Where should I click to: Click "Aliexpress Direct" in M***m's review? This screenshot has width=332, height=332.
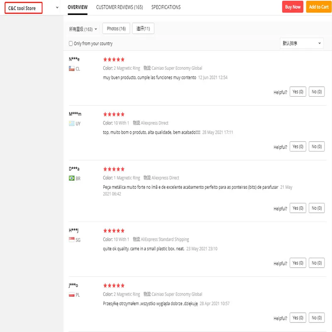point(154,123)
